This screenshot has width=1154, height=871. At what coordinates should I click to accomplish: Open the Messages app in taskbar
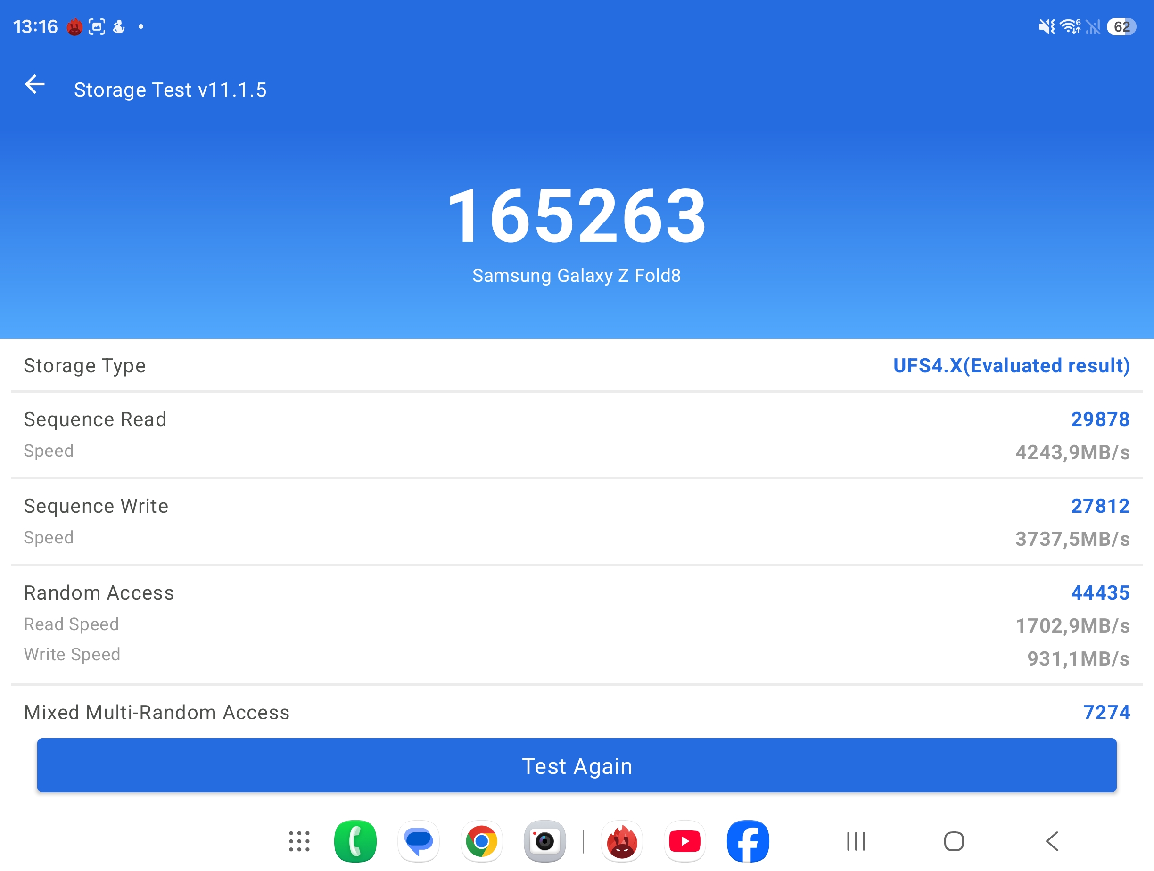coord(419,841)
